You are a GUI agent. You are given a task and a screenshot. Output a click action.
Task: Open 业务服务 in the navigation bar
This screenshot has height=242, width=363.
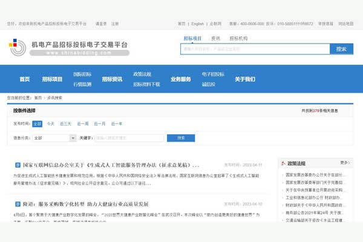coord(181,79)
